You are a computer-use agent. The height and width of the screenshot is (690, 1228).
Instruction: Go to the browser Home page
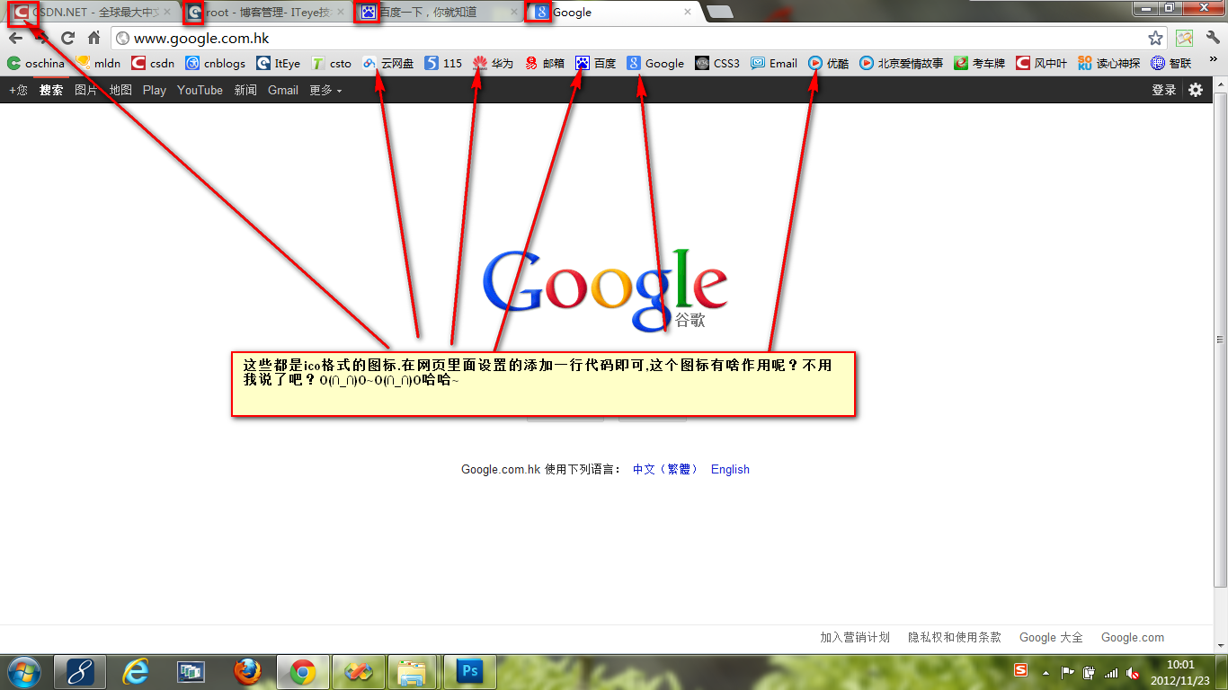[93, 38]
